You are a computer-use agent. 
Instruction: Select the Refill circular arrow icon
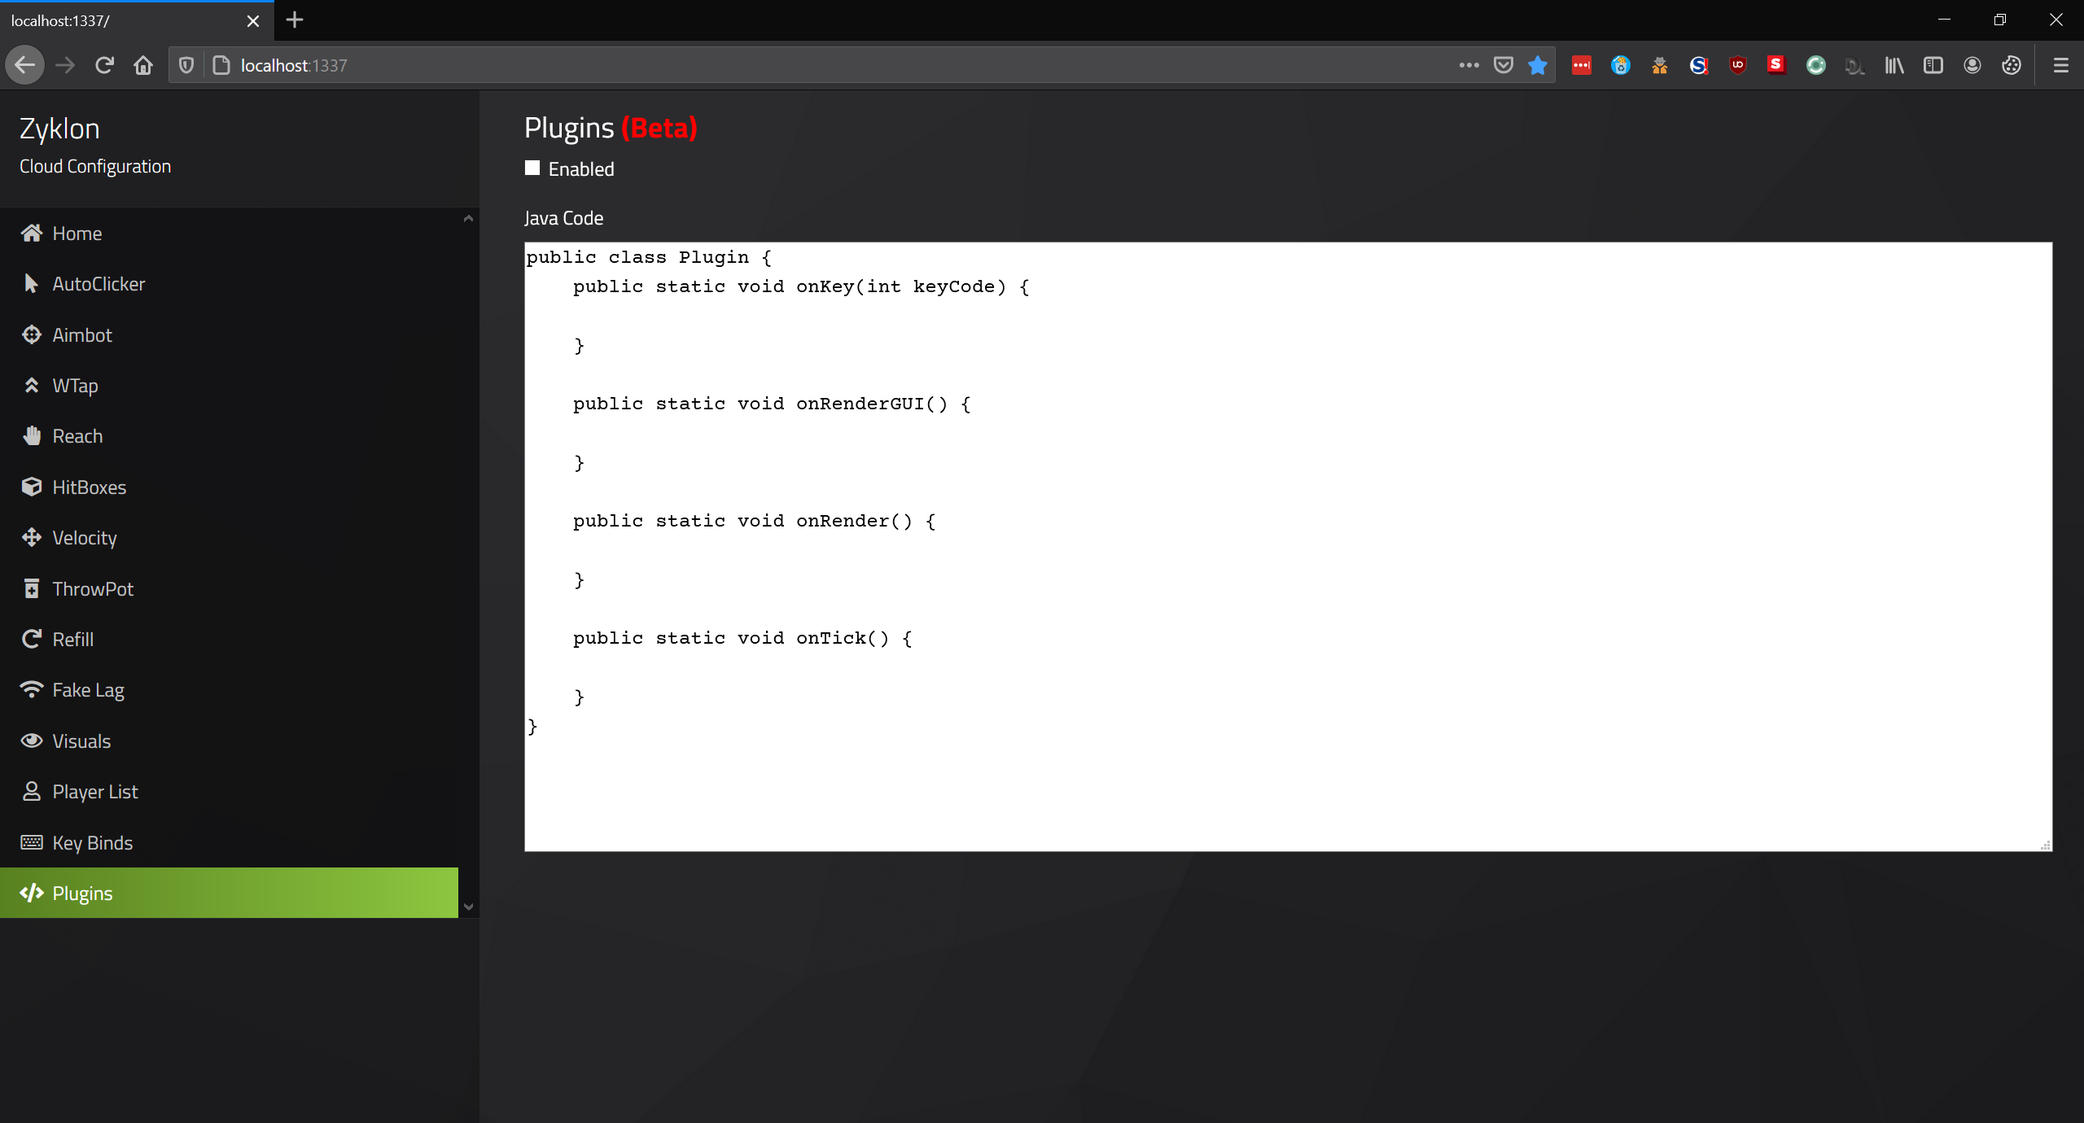pyautogui.click(x=31, y=639)
